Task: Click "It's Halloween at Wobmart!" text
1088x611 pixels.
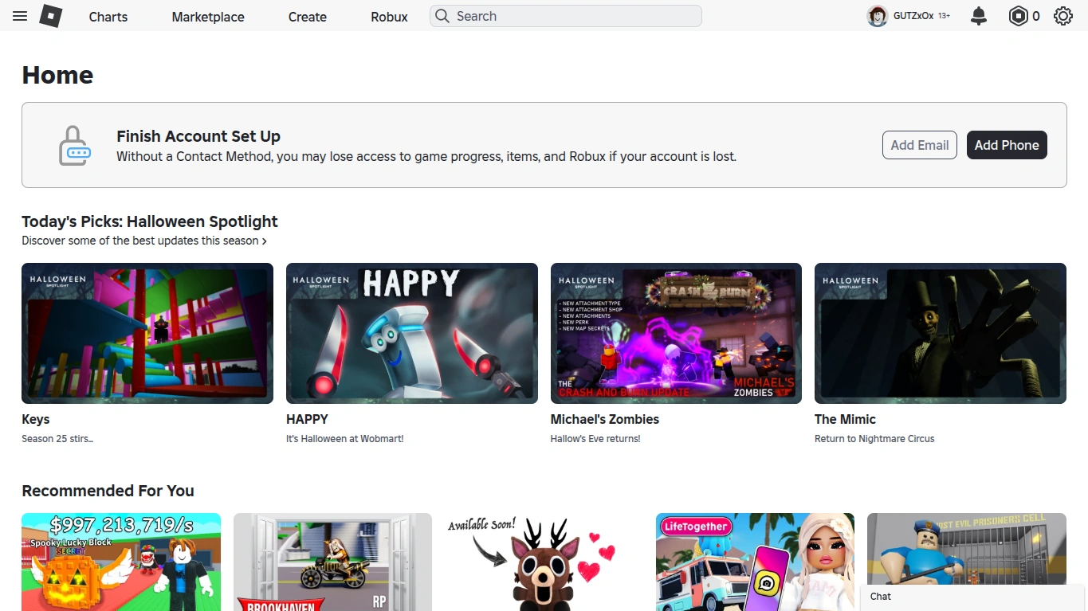Action: pos(345,439)
